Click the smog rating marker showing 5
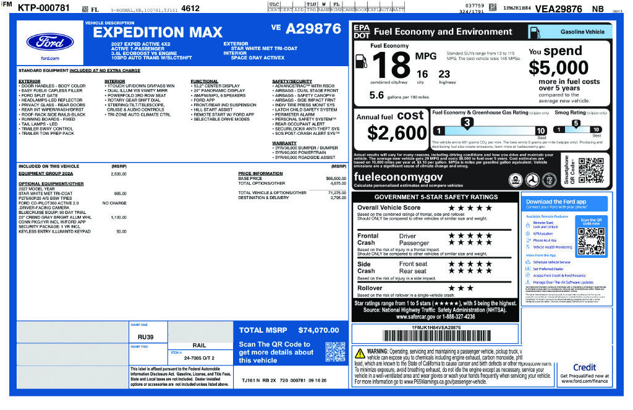Image resolution: width=633 pixels, height=410 pixels. point(576,124)
